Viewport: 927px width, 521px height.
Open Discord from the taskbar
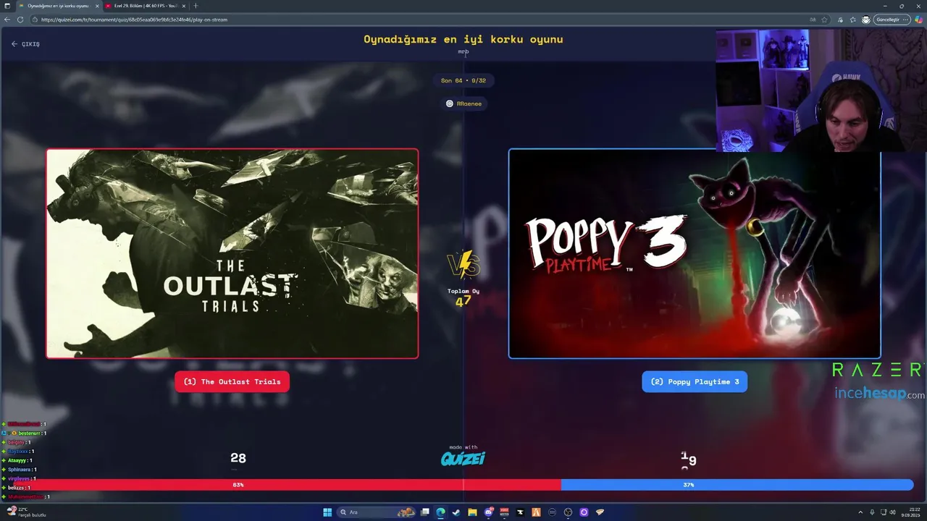489,512
